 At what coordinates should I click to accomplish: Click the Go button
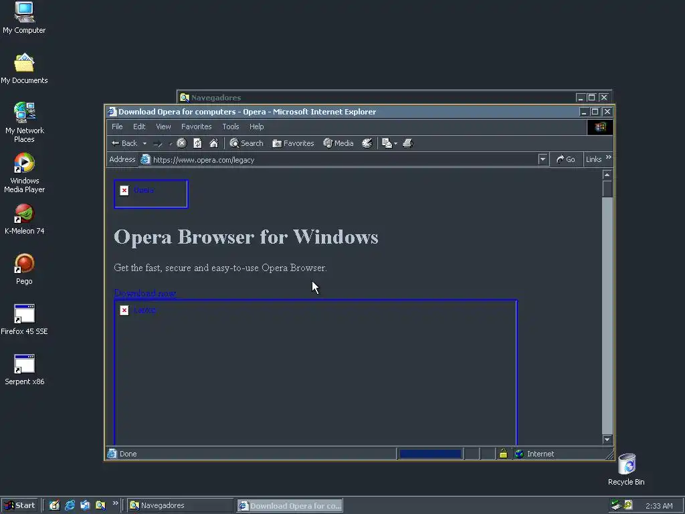565,159
